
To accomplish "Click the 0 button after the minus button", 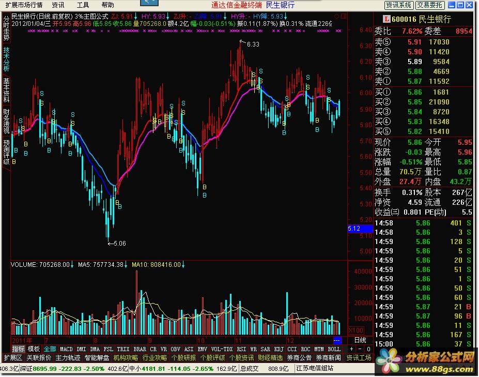I will point(368,349).
